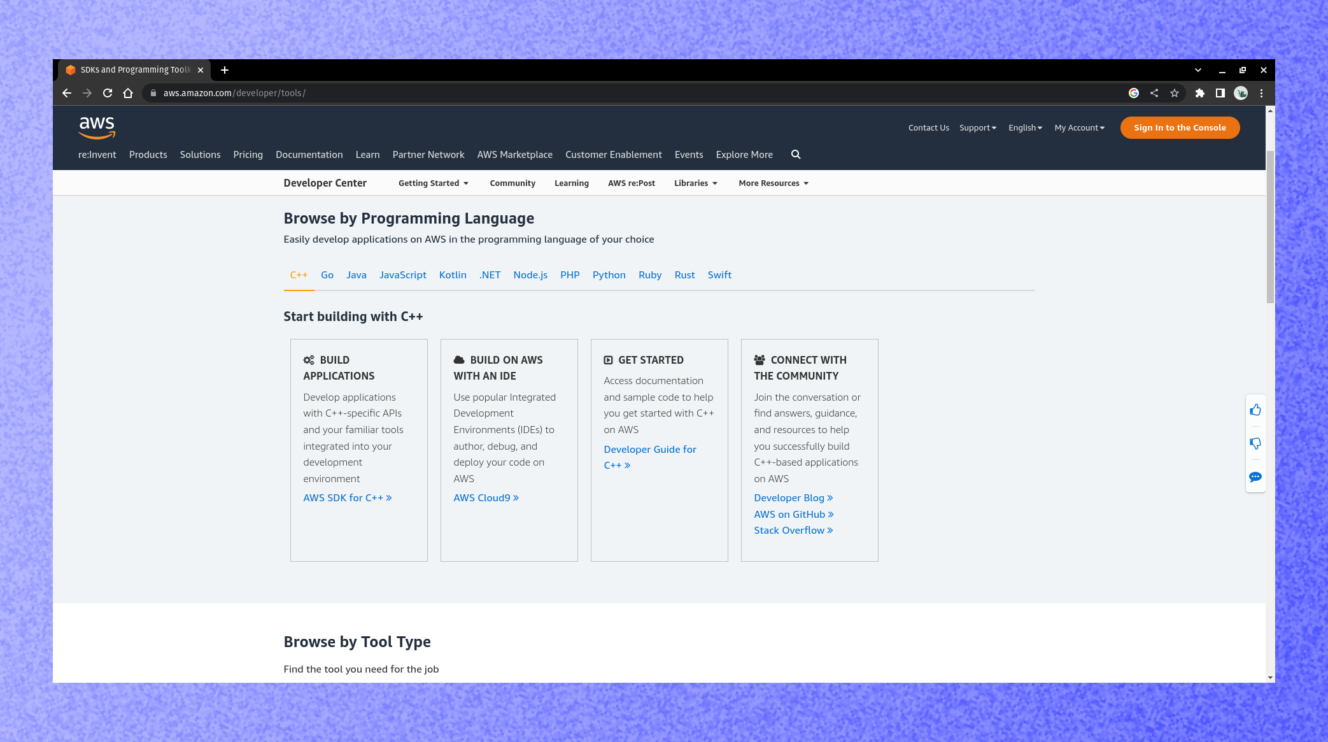1328x742 pixels.
Task: Bookmark this page with the star icon
Action: point(1174,93)
